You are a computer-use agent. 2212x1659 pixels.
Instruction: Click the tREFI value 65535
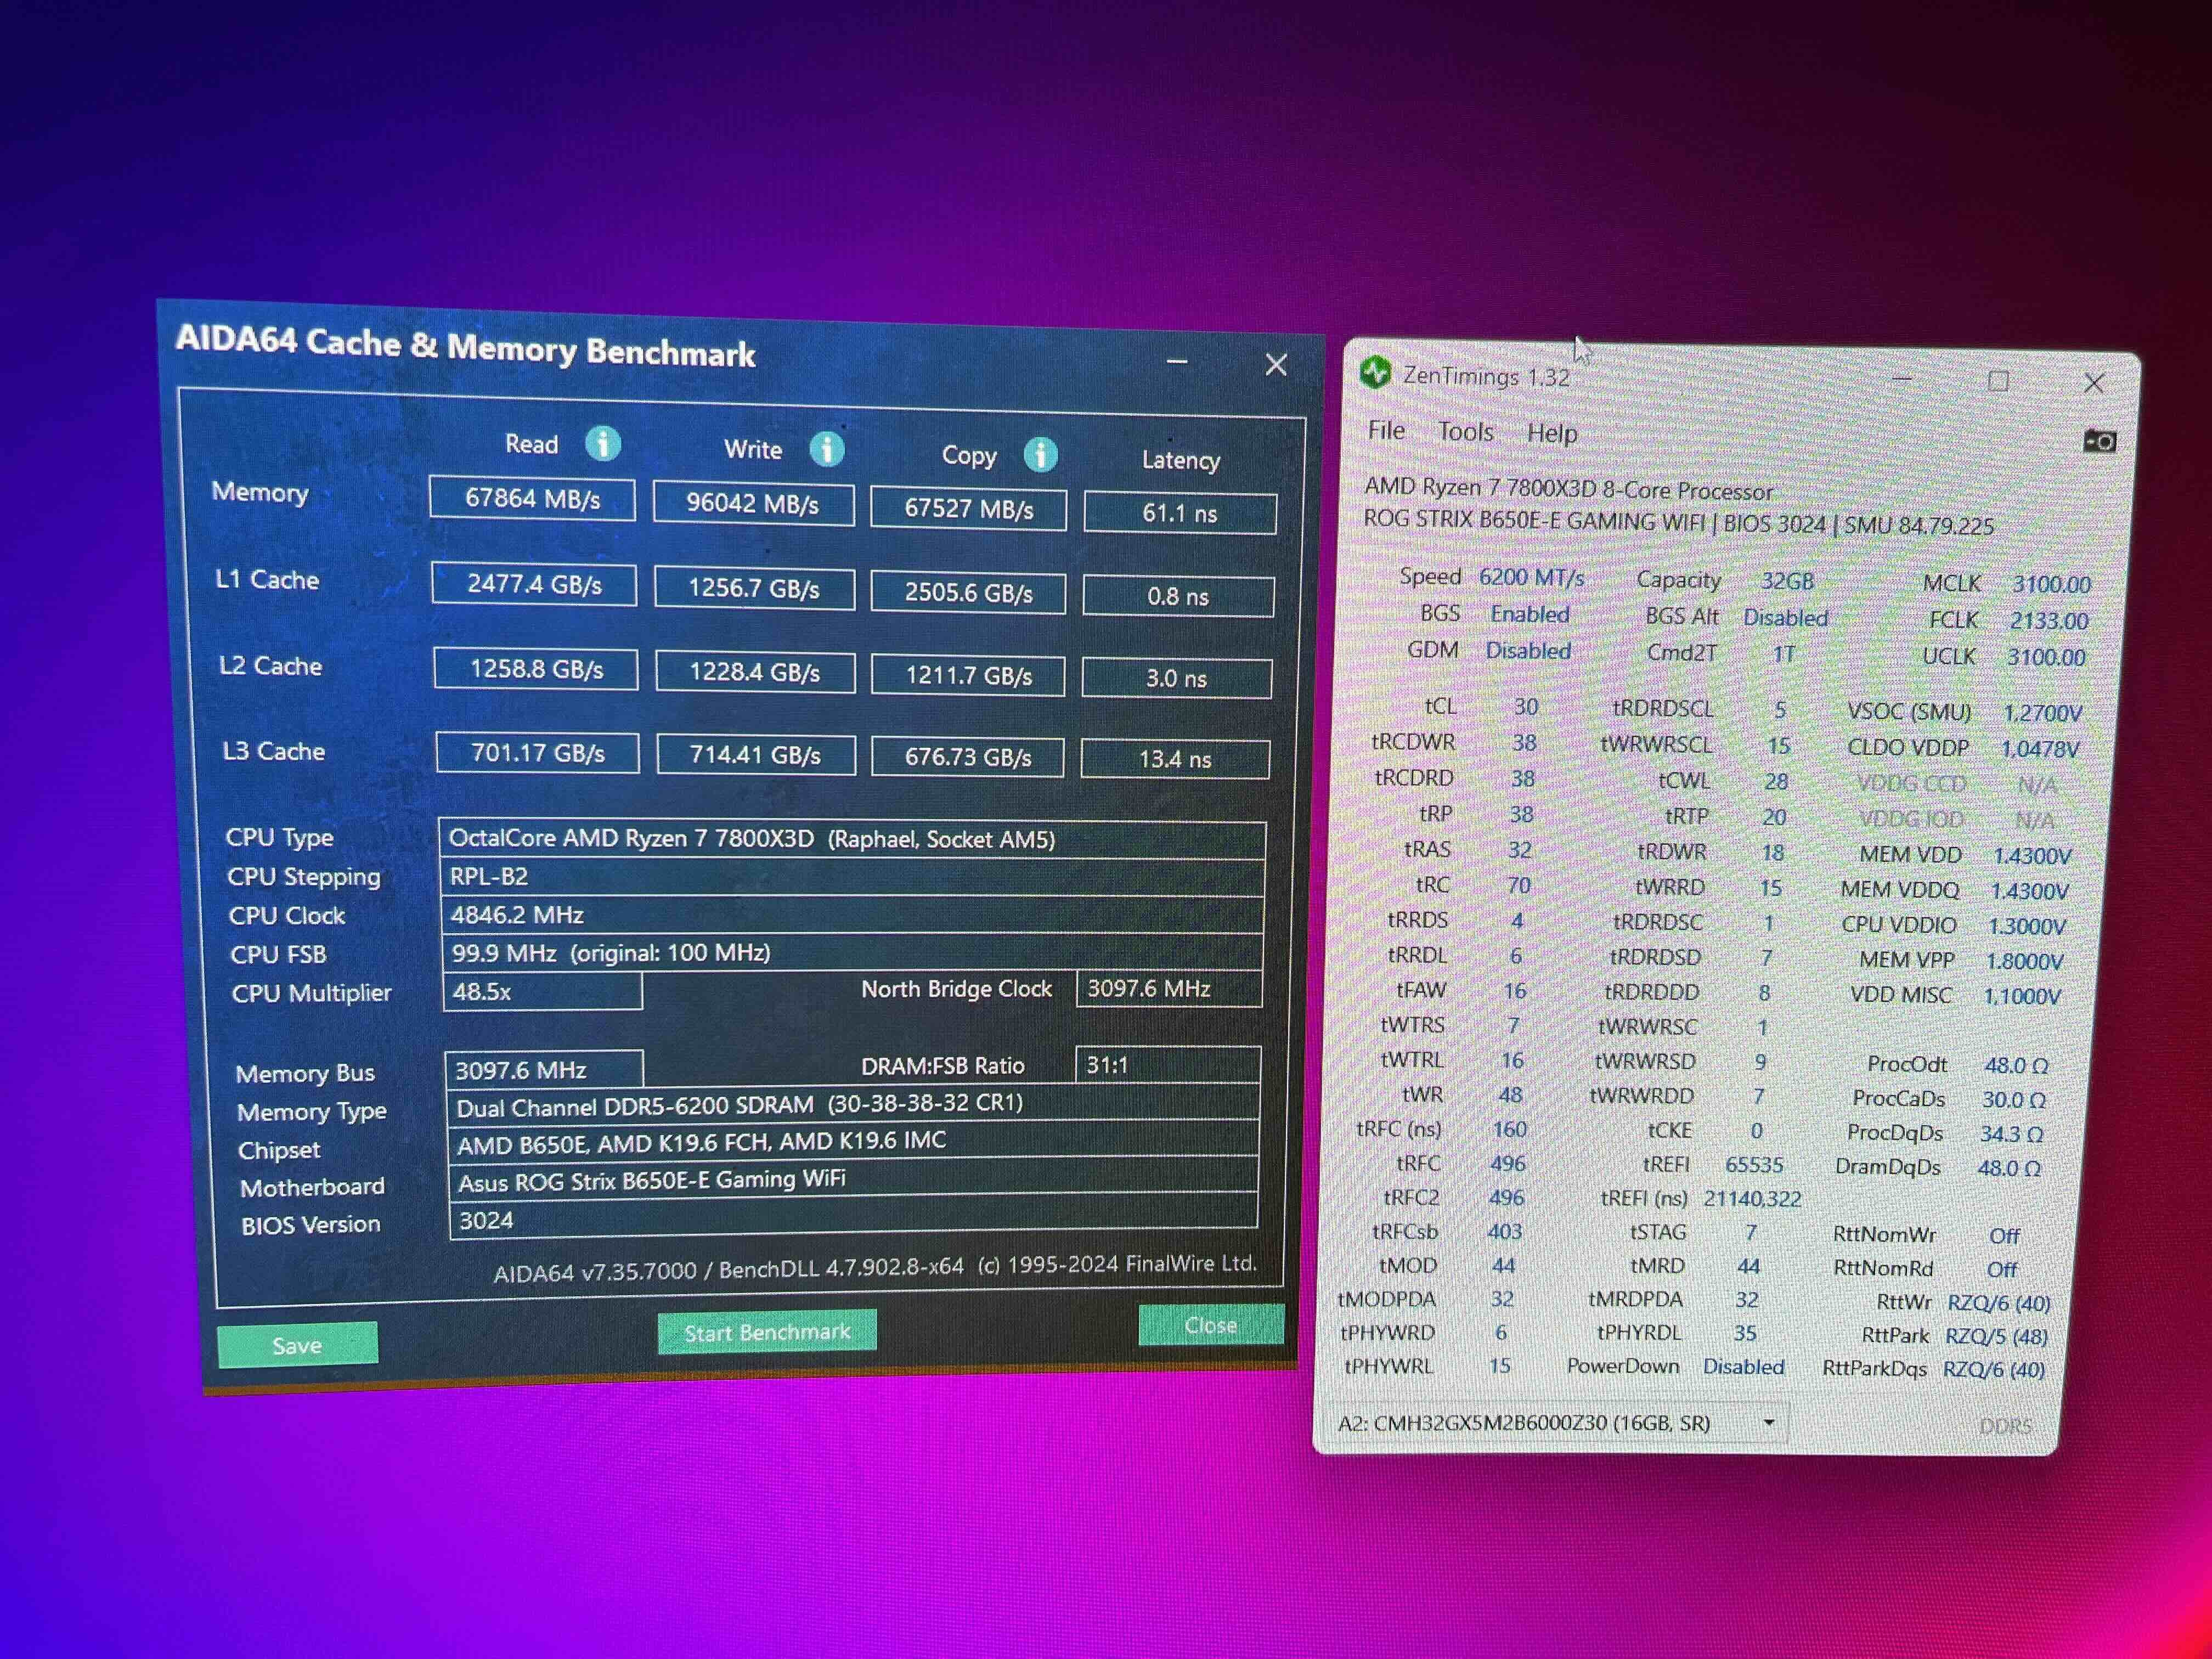(1754, 1165)
